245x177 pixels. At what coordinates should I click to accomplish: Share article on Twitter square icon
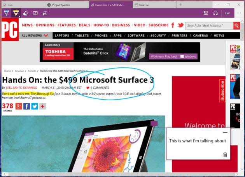pos(35,106)
